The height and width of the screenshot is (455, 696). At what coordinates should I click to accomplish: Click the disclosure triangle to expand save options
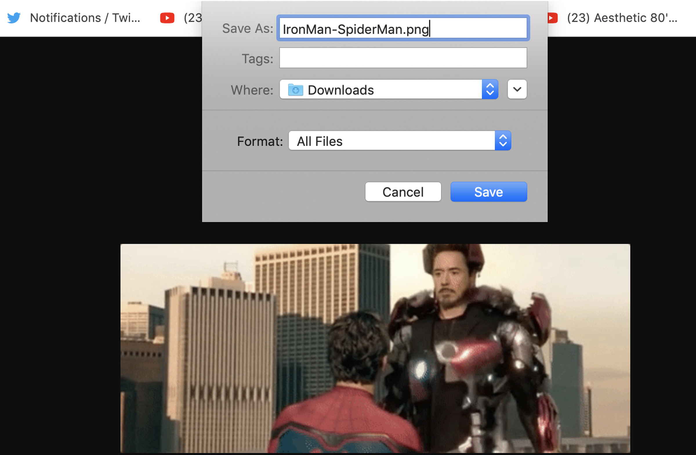[517, 90]
